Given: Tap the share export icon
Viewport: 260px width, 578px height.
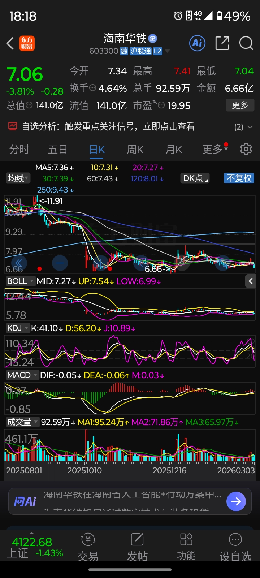Looking at the screenshot, I should click(x=222, y=43).
